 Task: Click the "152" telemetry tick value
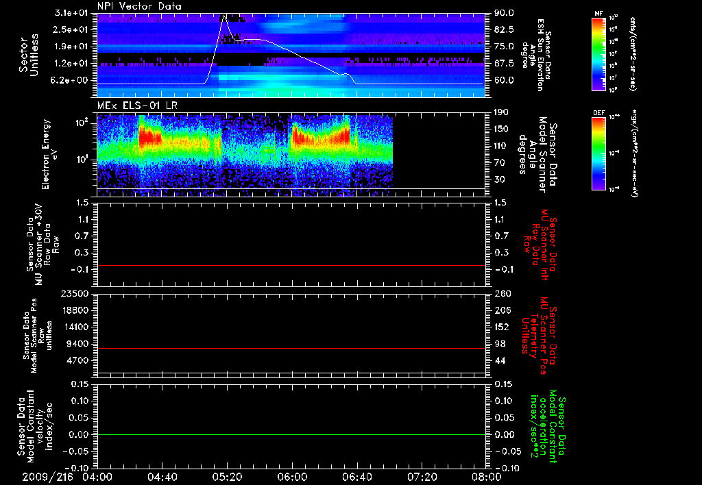[502, 327]
